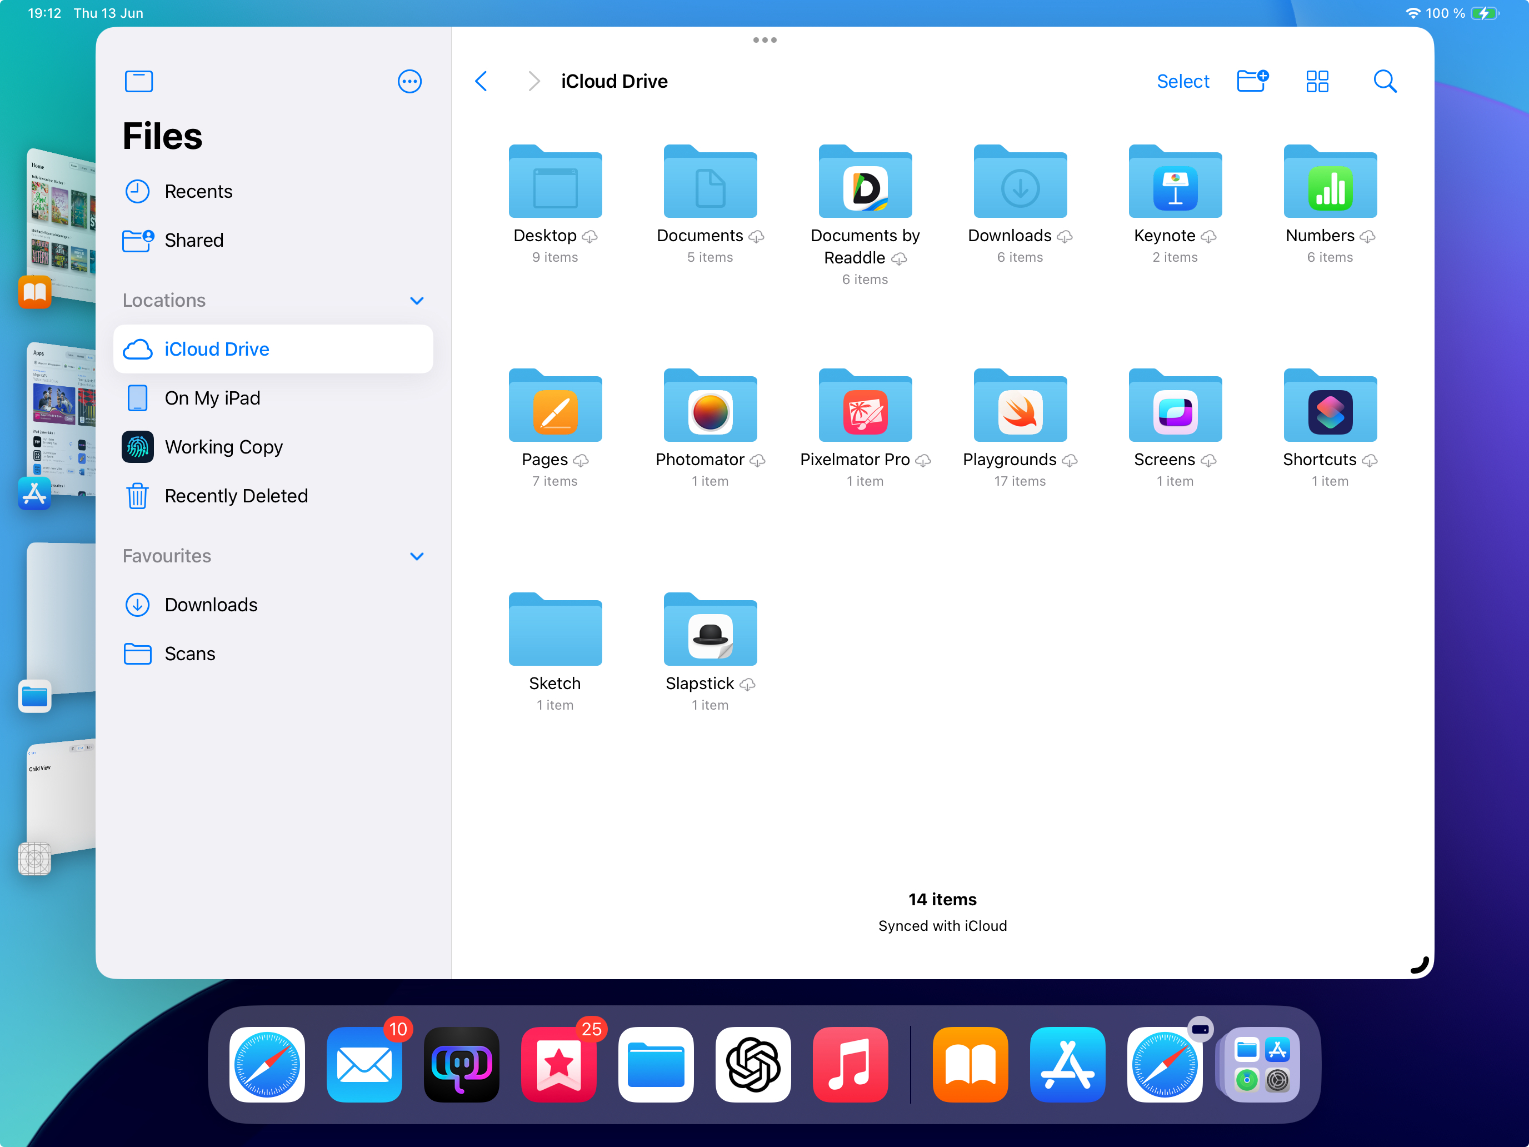The image size is (1529, 1147).
Task: Open the Pixelmator Pro folder
Action: click(x=865, y=408)
